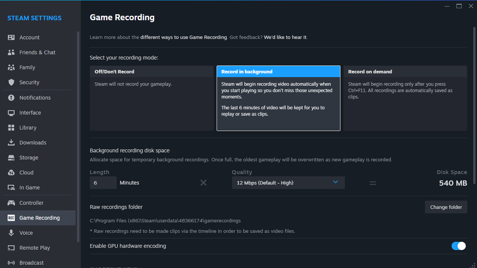
Task: Click the STEAM SETTINGS heading
Action: (35, 18)
